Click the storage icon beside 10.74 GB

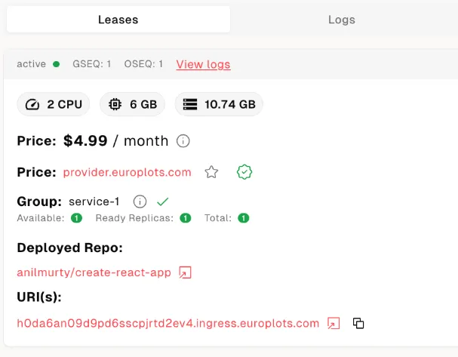coord(190,104)
